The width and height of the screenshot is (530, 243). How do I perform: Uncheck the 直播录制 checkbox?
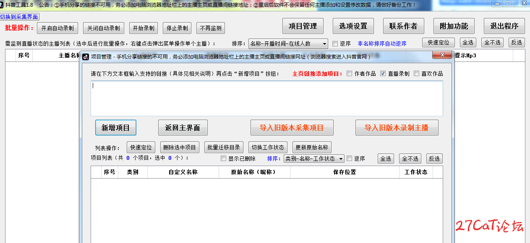383,74
